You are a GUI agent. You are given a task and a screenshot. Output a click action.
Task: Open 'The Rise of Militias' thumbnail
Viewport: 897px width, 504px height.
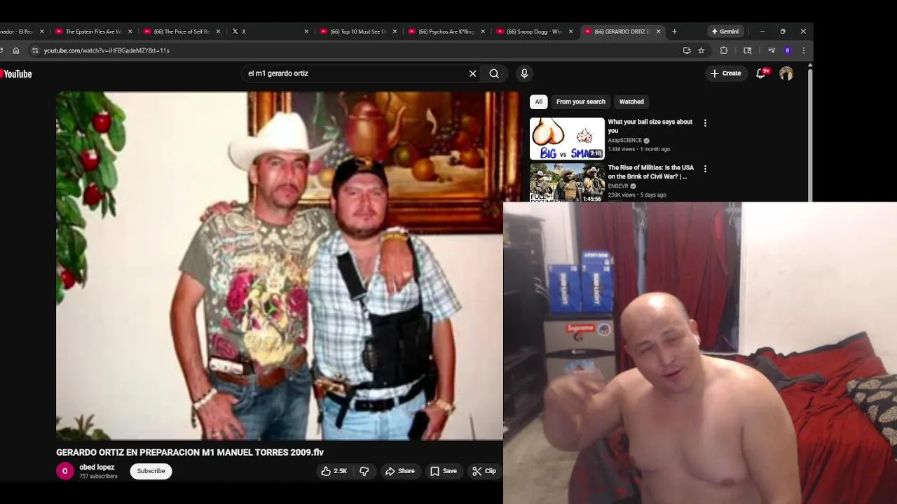[x=567, y=182]
